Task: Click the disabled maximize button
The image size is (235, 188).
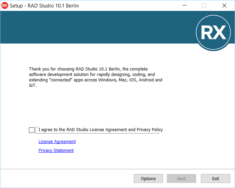Action: [x=204, y=5]
